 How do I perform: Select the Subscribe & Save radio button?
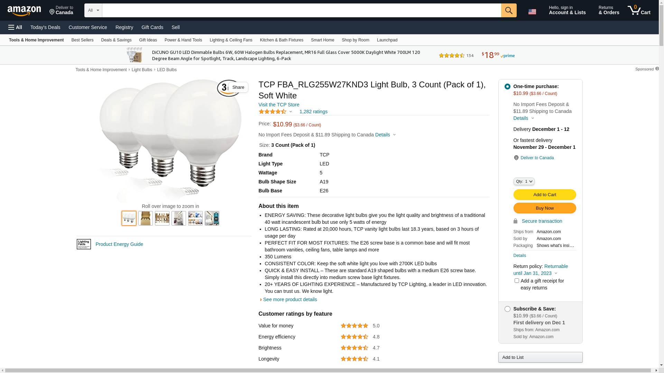pyautogui.click(x=507, y=309)
